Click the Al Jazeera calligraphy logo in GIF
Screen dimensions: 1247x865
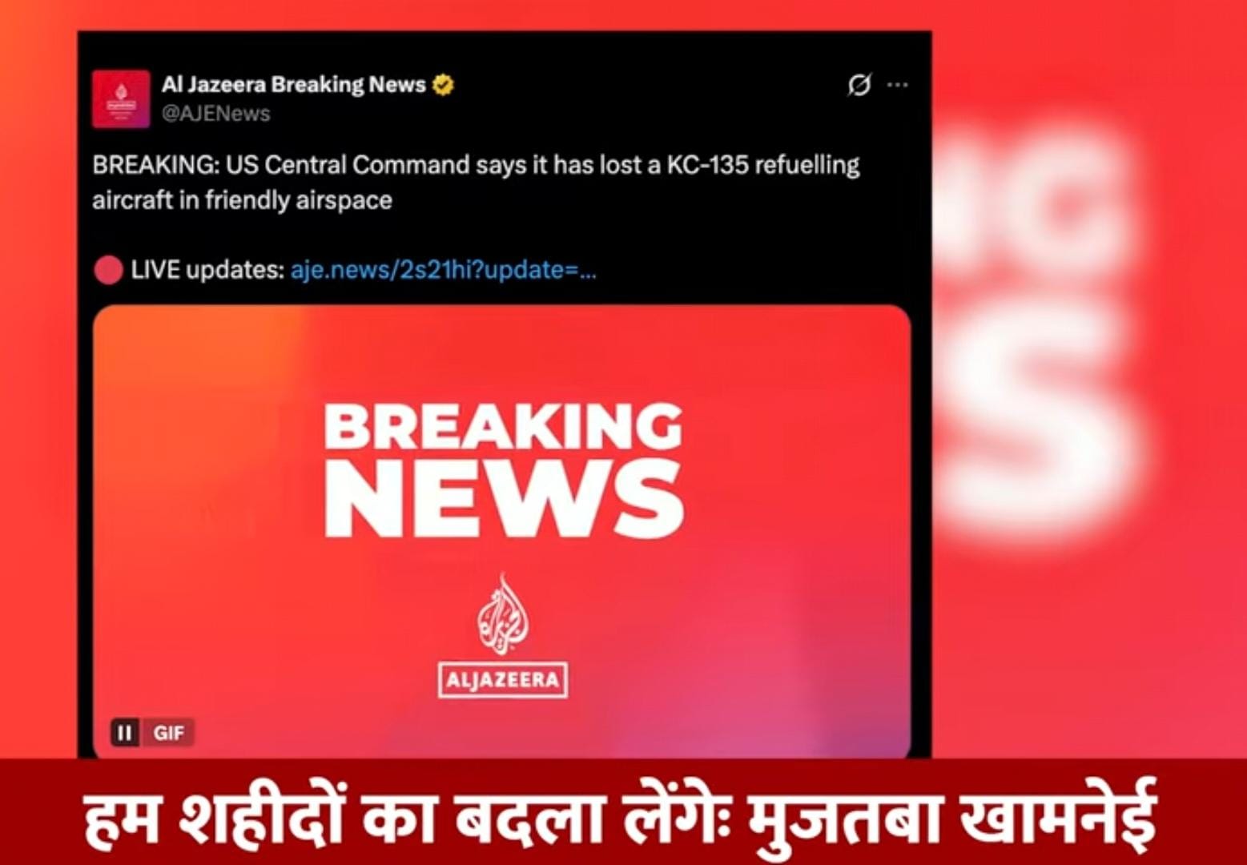click(503, 614)
